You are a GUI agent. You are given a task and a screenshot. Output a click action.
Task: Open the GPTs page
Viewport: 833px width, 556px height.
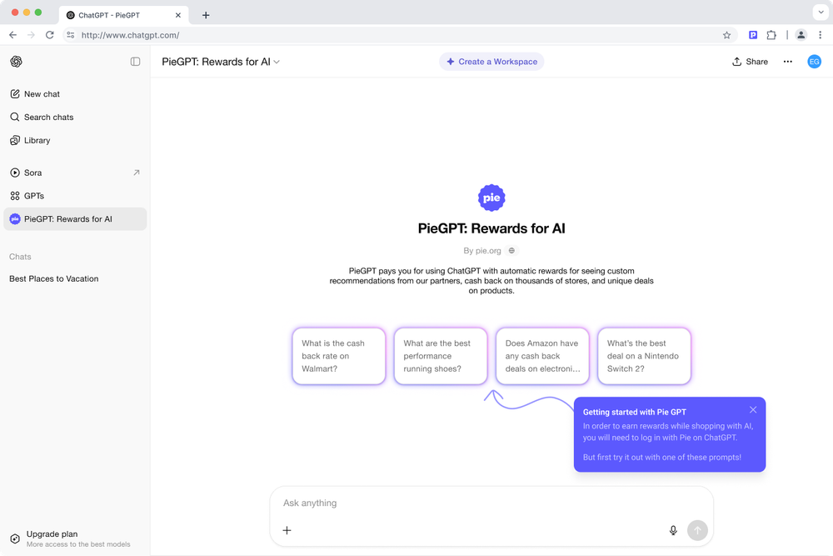point(34,196)
